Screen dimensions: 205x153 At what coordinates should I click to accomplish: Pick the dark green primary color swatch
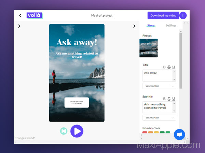click(162, 132)
